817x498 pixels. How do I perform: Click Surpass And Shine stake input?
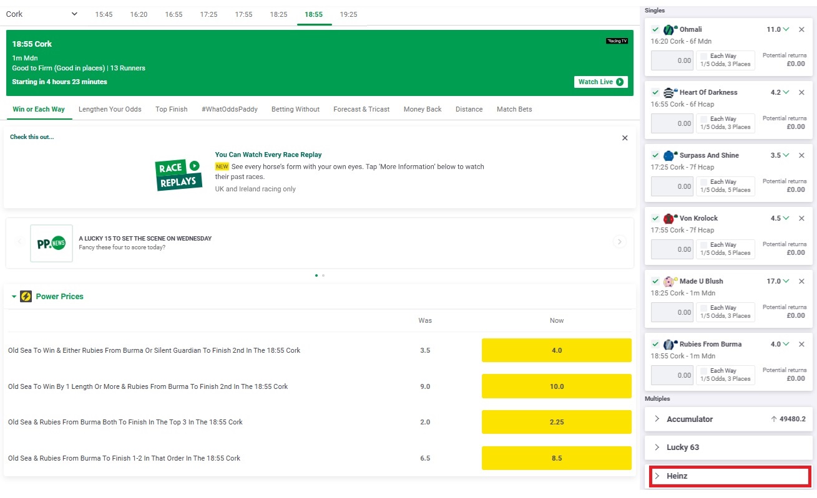pyautogui.click(x=672, y=186)
